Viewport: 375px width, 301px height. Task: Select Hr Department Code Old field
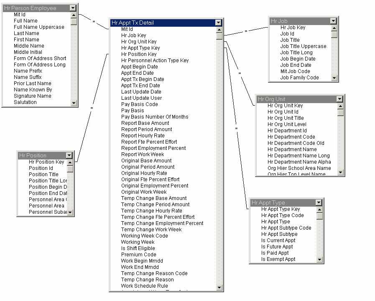tap(296, 143)
